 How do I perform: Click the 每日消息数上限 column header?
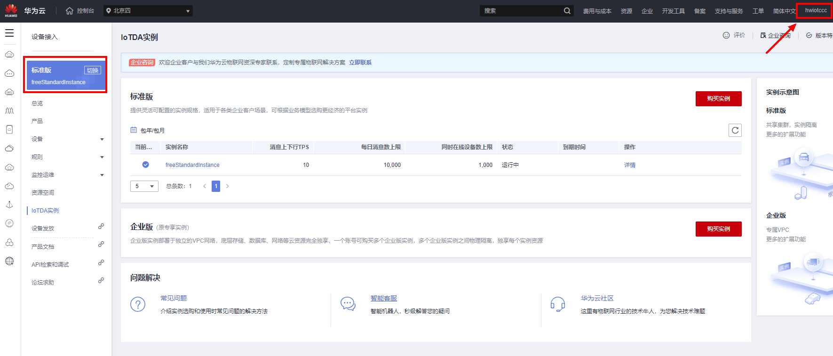pos(381,147)
